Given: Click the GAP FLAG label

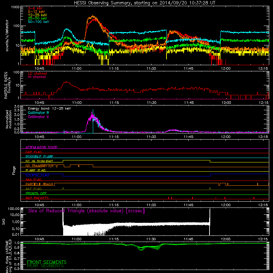Looking at the screenshot, I should tap(33, 152).
